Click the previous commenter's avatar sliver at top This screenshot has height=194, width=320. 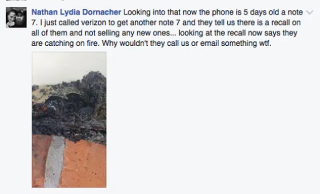[16, 0]
